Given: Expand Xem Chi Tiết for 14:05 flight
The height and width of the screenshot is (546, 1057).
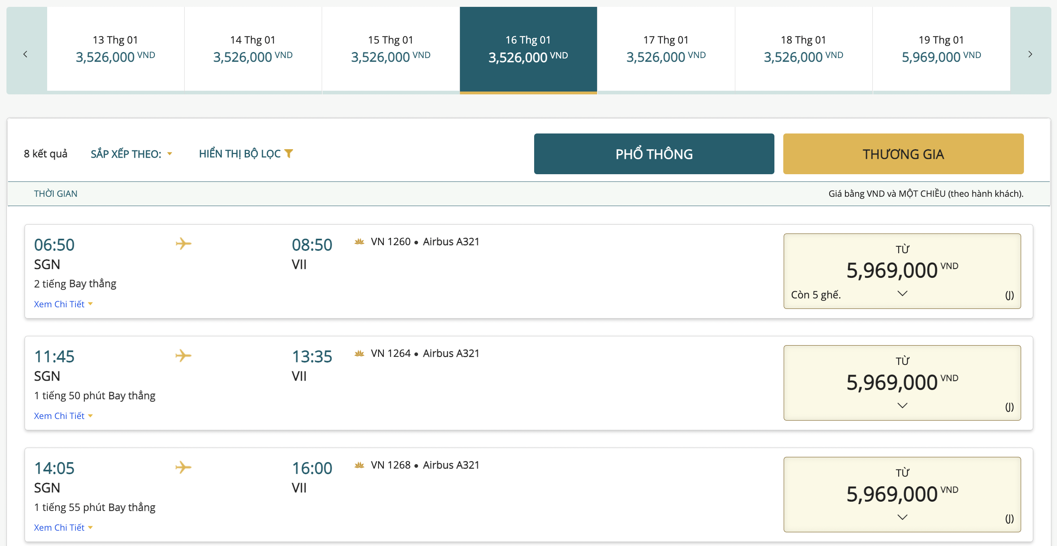Looking at the screenshot, I should coord(63,527).
